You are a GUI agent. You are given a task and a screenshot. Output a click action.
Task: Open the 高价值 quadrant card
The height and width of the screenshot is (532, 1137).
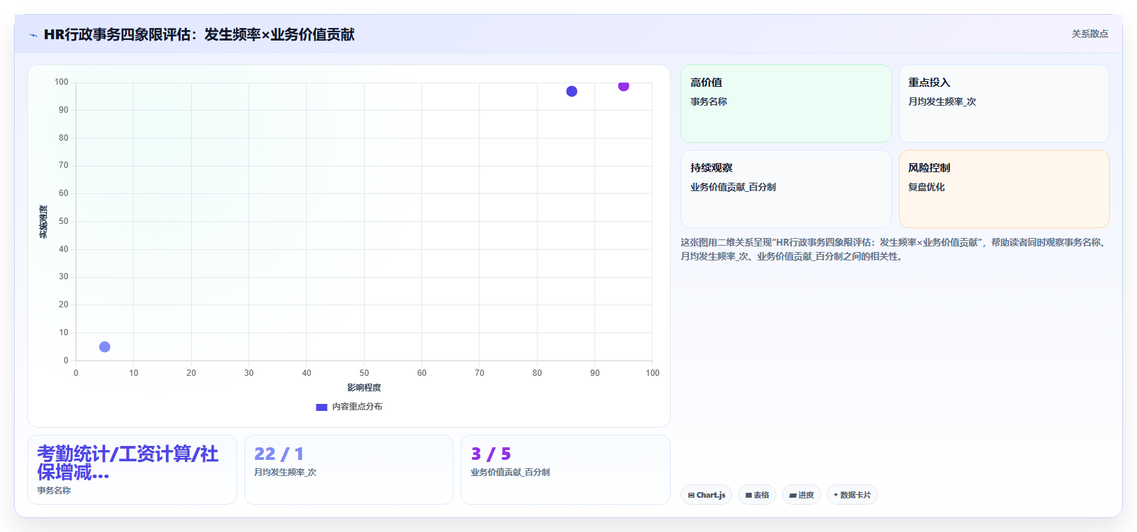coord(786,104)
